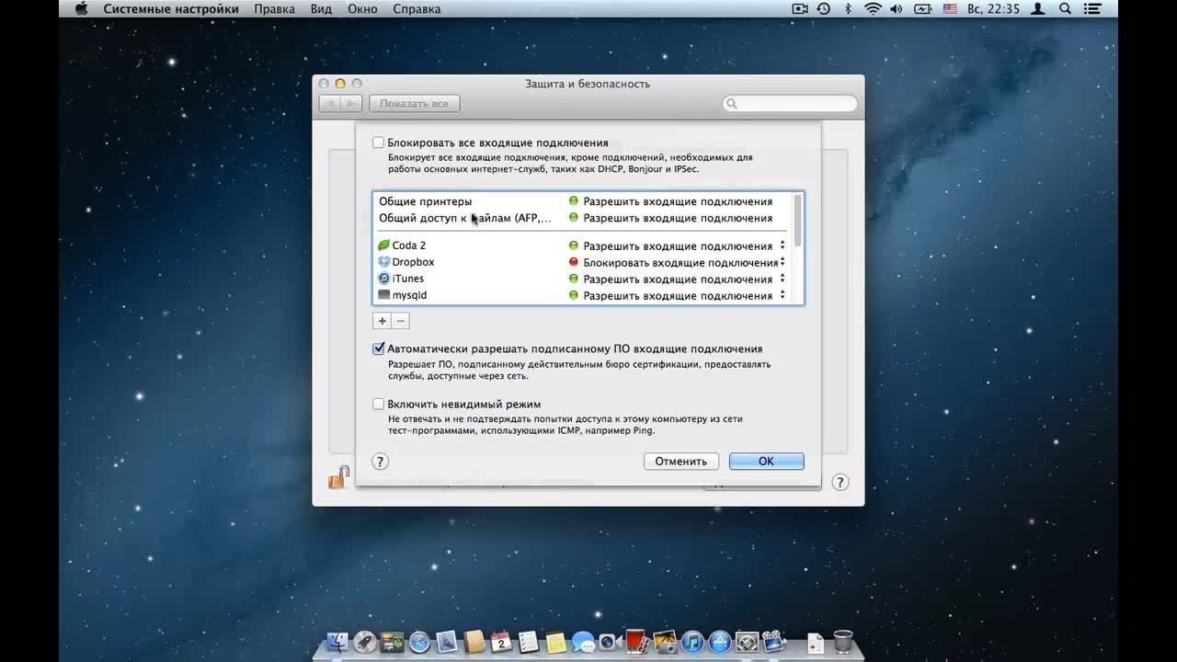Click the Отменить button
This screenshot has height=662, width=1177.
[681, 462]
